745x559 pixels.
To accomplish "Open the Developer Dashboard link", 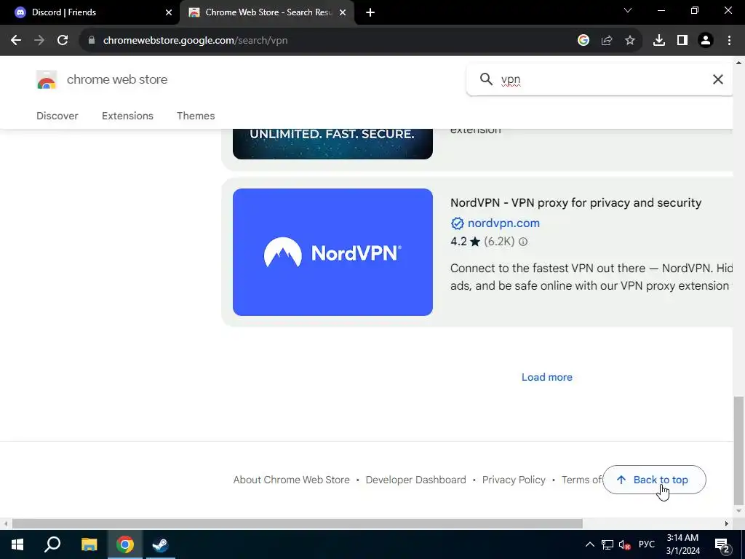I will (x=415, y=480).
